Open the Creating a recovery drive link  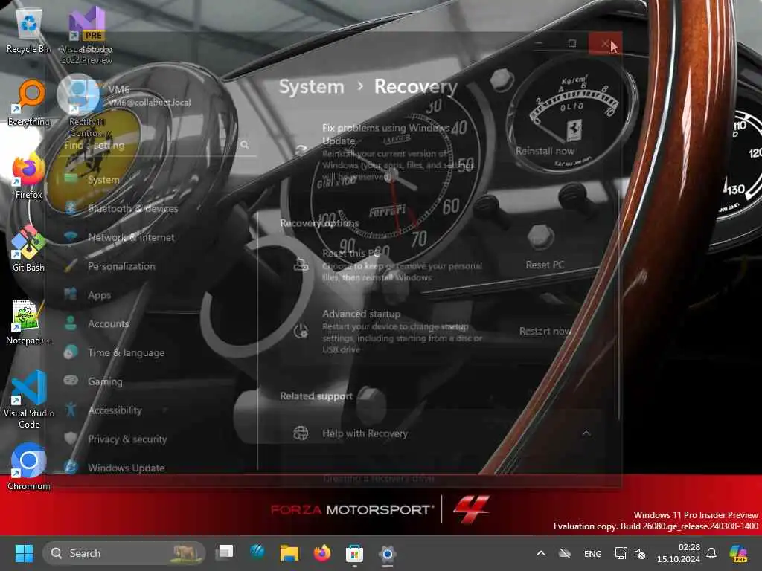(x=378, y=479)
